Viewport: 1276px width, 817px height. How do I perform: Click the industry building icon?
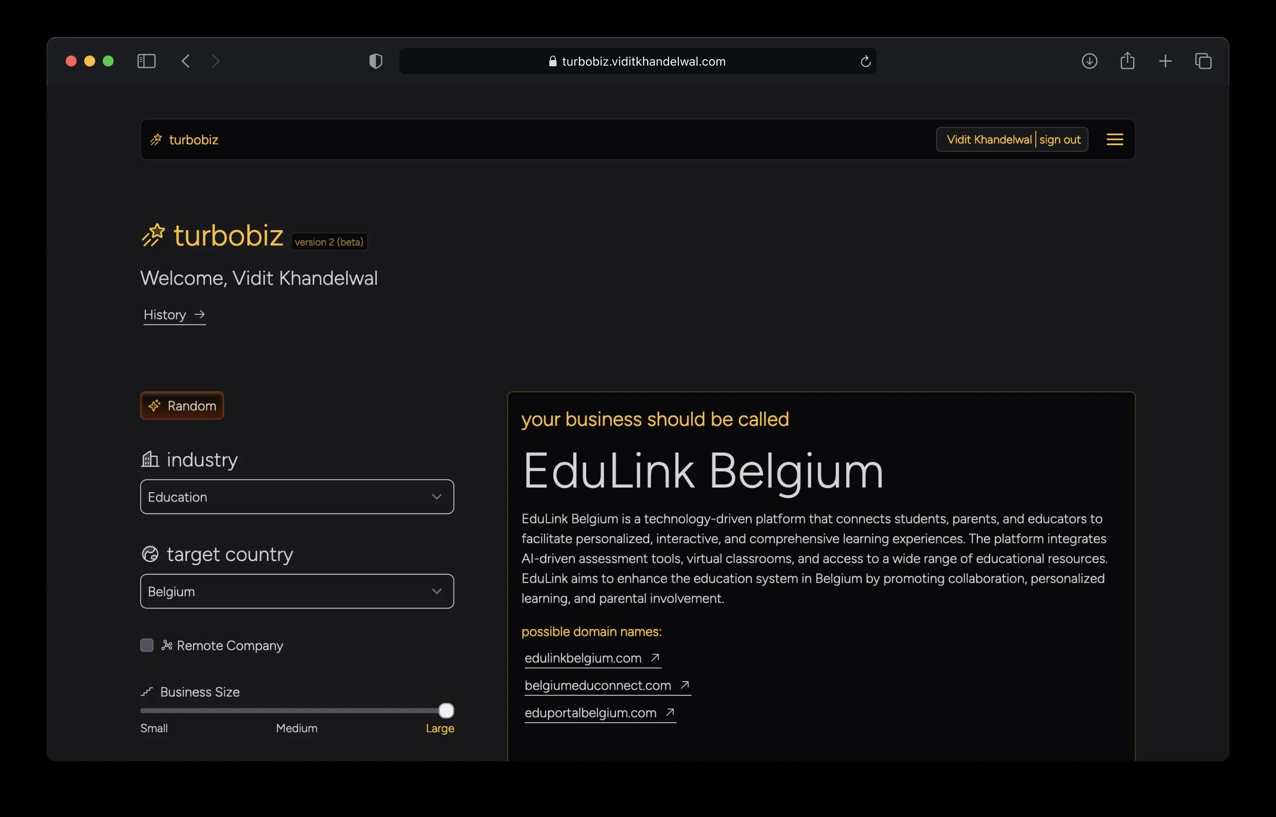(x=150, y=459)
